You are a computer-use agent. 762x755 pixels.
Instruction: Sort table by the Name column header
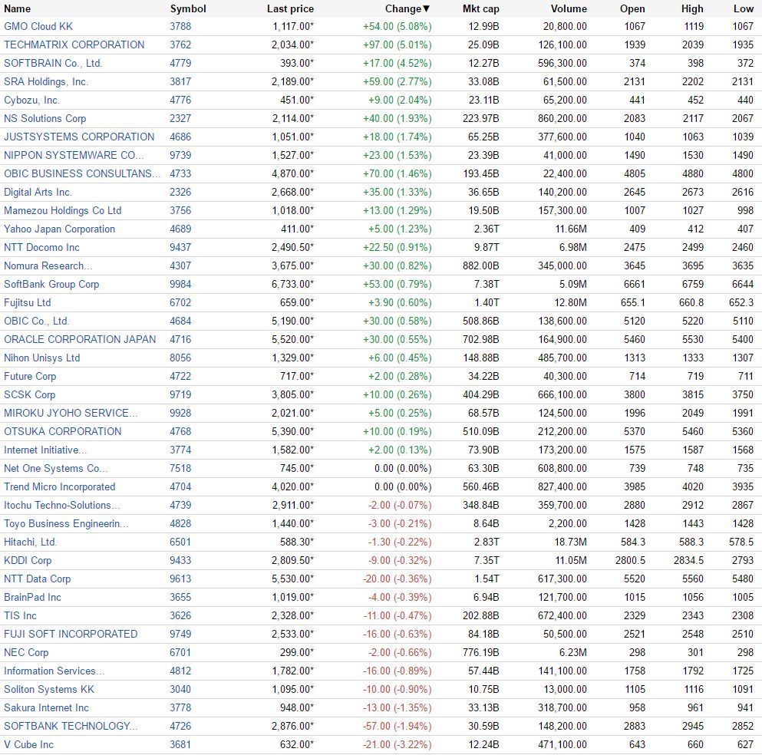tap(17, 8)
